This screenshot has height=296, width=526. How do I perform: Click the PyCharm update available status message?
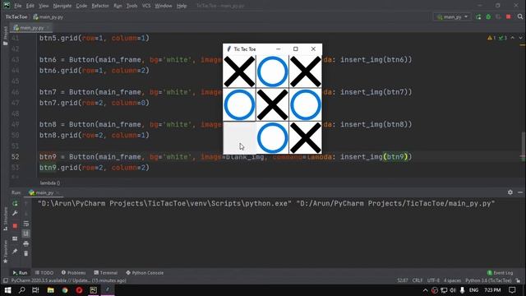coord(69,280)
